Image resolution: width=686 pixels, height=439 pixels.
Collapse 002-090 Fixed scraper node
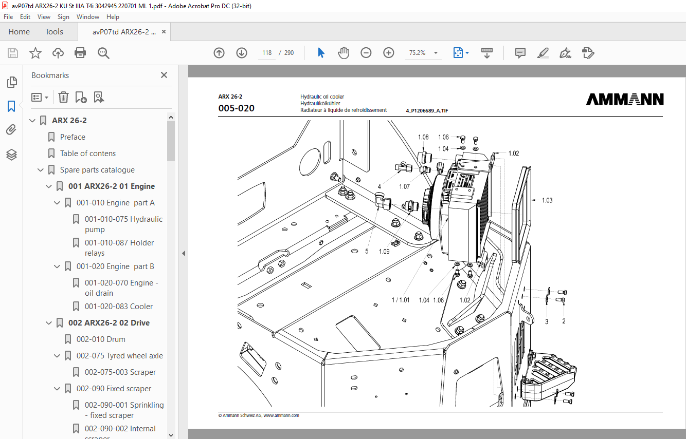[58, 389]
